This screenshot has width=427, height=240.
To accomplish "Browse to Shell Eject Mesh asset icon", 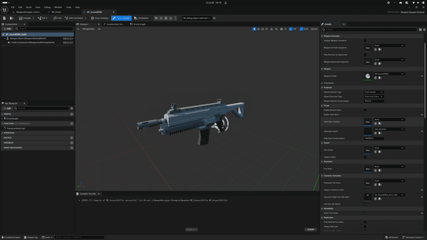I will 380,133.
